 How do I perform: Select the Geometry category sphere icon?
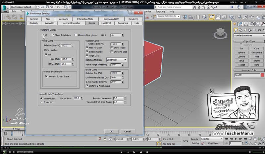pos(236,30)
